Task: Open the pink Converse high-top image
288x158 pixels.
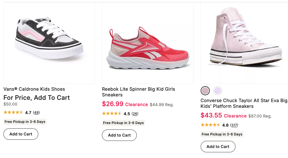Action: (x=244, y=43)
